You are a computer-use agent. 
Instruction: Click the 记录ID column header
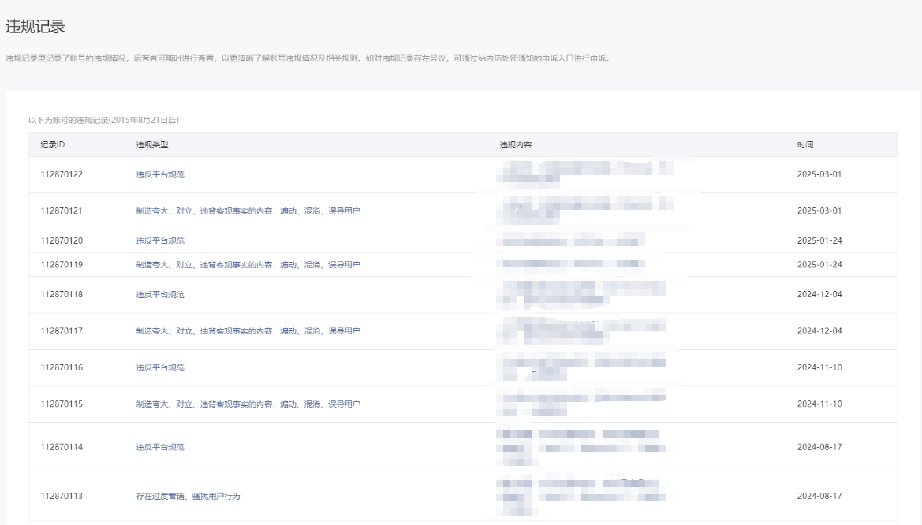[53, 145]
